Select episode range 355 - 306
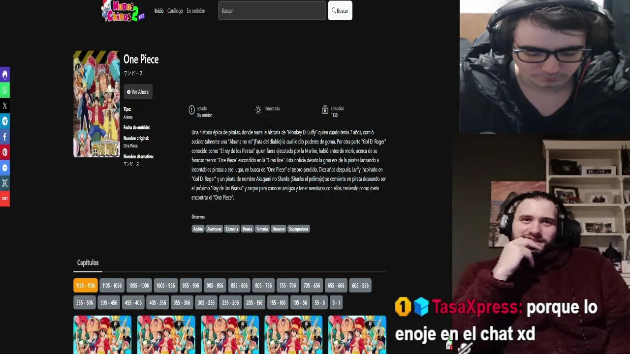Image resolution: width=630 pixels, height=354 pixels. (x=182, y=303)
